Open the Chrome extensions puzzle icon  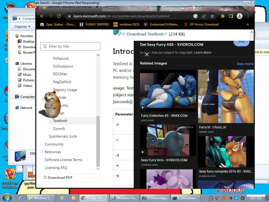[223, 16]
